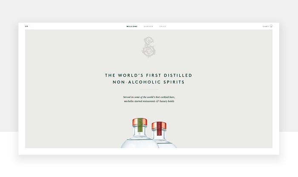Viewport: 298px width, 177px height.
Task: Click the copper cap of the red-labeled bottle
Action: [159, 126]
